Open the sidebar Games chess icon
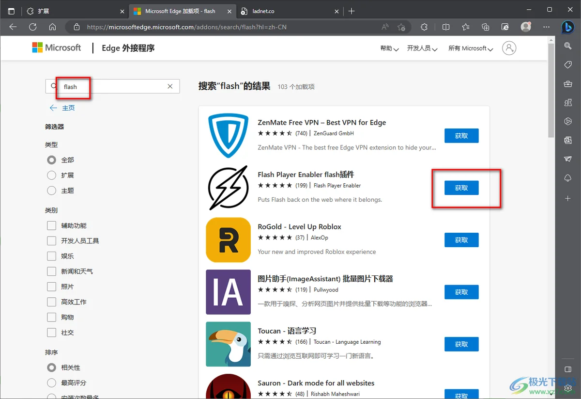Screen dimensions: 581x399 pyautogui.click(x=568, y=103)
